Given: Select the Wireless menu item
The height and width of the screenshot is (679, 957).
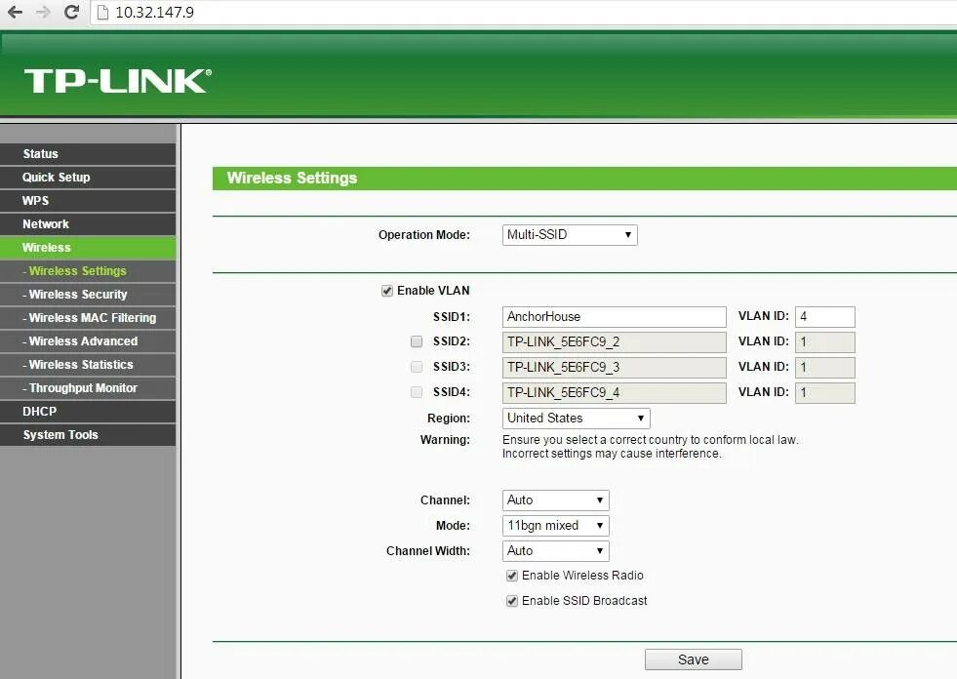Looking at the screenshot, I should coord(88,247).
